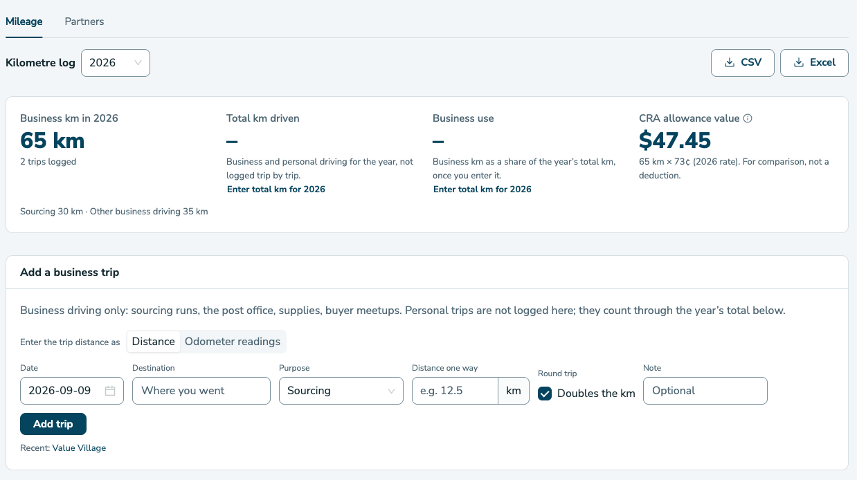Click the year selector chevron arrow
Viewport: 857px width, 480px height.
click(138, 62)
